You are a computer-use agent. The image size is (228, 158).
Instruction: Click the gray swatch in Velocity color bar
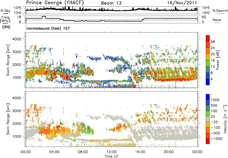[x=208, y=119]
